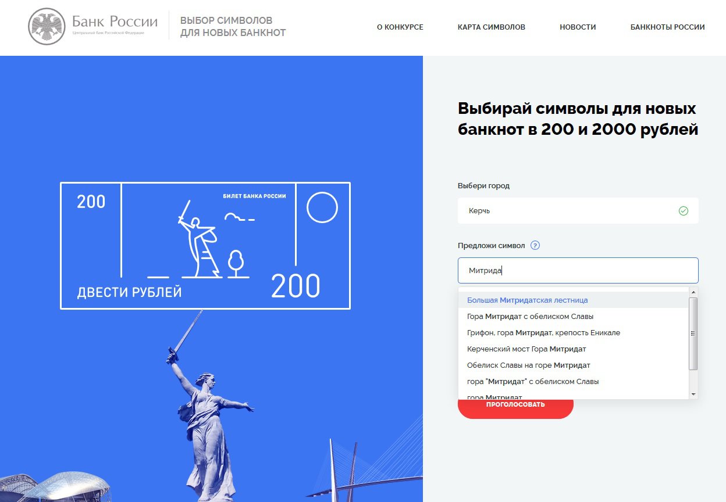Click the Bank of Russia eagle emblem logo
Viewport: 726px width, 502px height.
click(47, 27)
